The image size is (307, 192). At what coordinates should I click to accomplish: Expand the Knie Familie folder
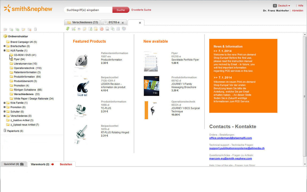(5, 103)
